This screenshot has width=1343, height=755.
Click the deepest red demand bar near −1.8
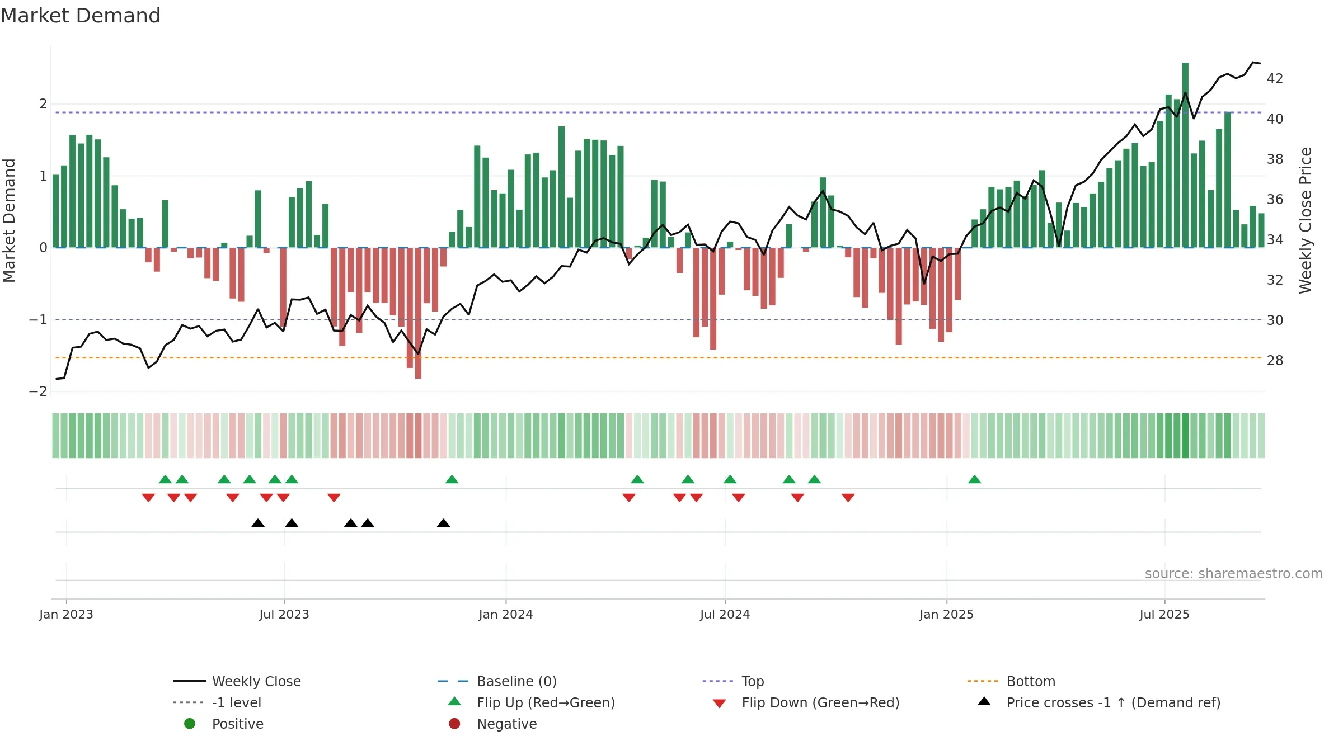pos(418,313)
